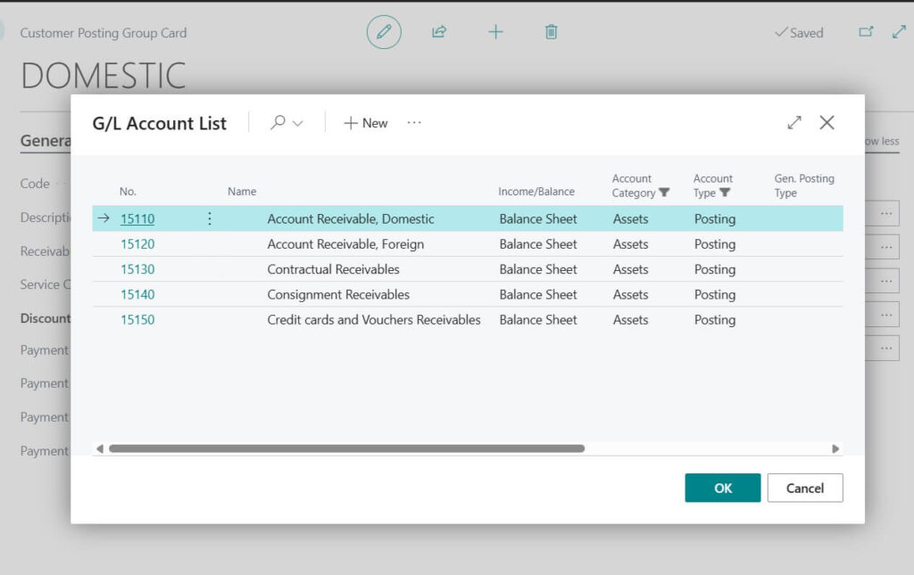Click New in the G/L Account List
The width and height of the screenshot is (914, 575).
point(365,123)
